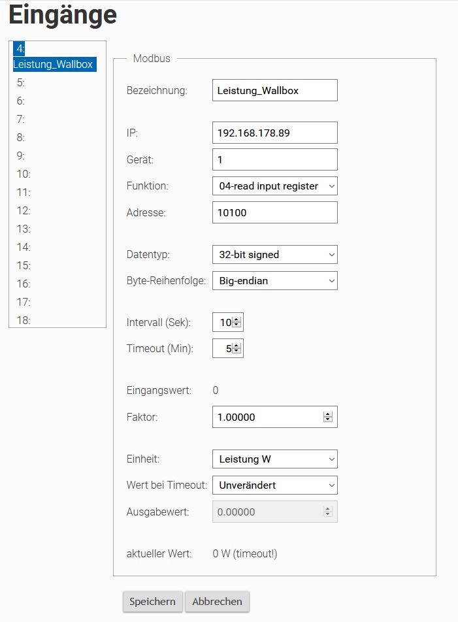Click the Gerät input field
458x622 pixels.
pos(274,159)
